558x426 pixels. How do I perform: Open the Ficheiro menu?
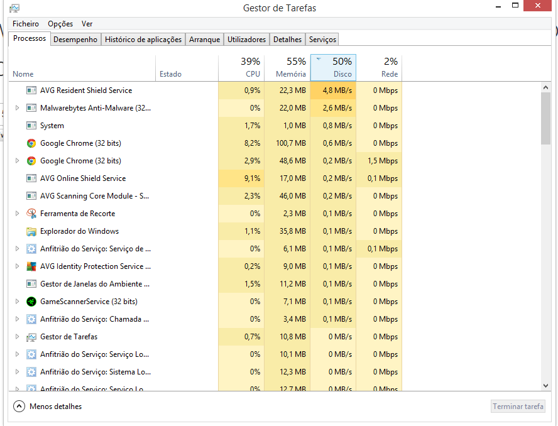(26, 24)
